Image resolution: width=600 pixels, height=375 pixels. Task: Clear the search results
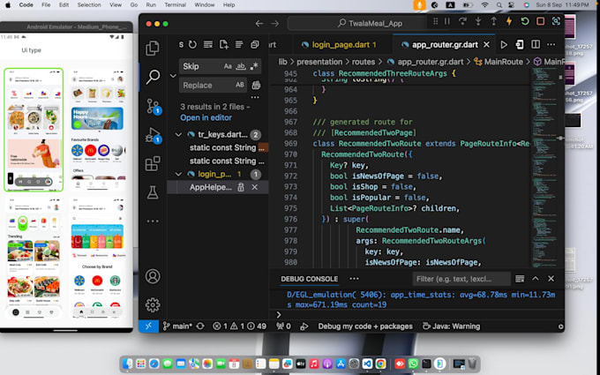207,45
